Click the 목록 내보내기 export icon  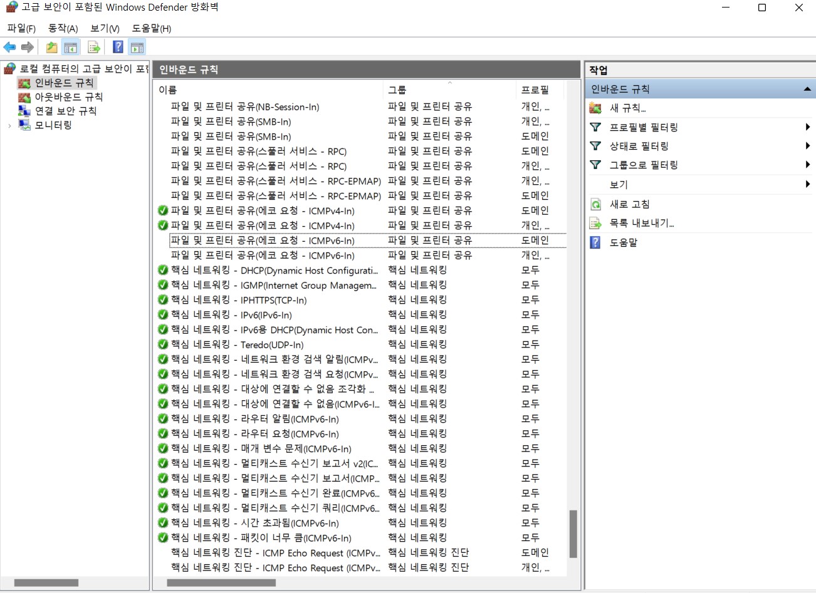pos(595,223)
